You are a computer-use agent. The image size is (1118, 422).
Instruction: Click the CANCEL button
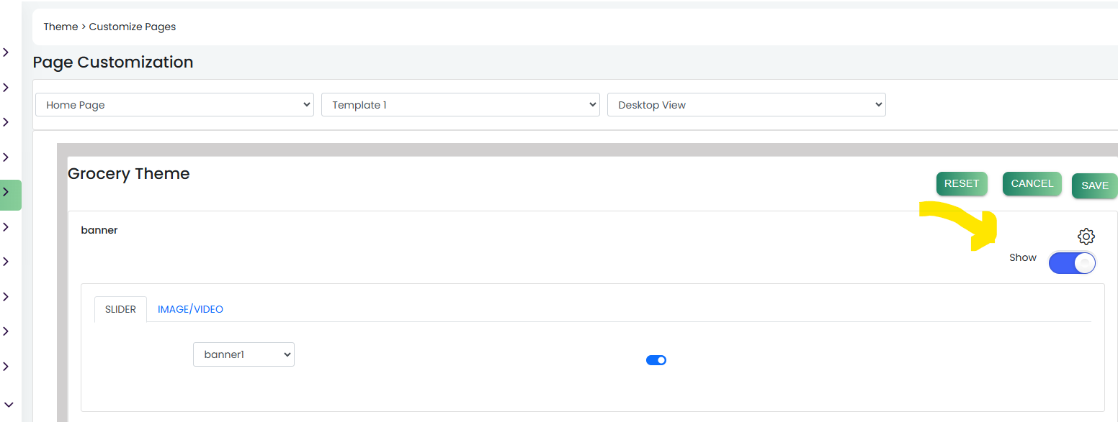(1032, 183)
